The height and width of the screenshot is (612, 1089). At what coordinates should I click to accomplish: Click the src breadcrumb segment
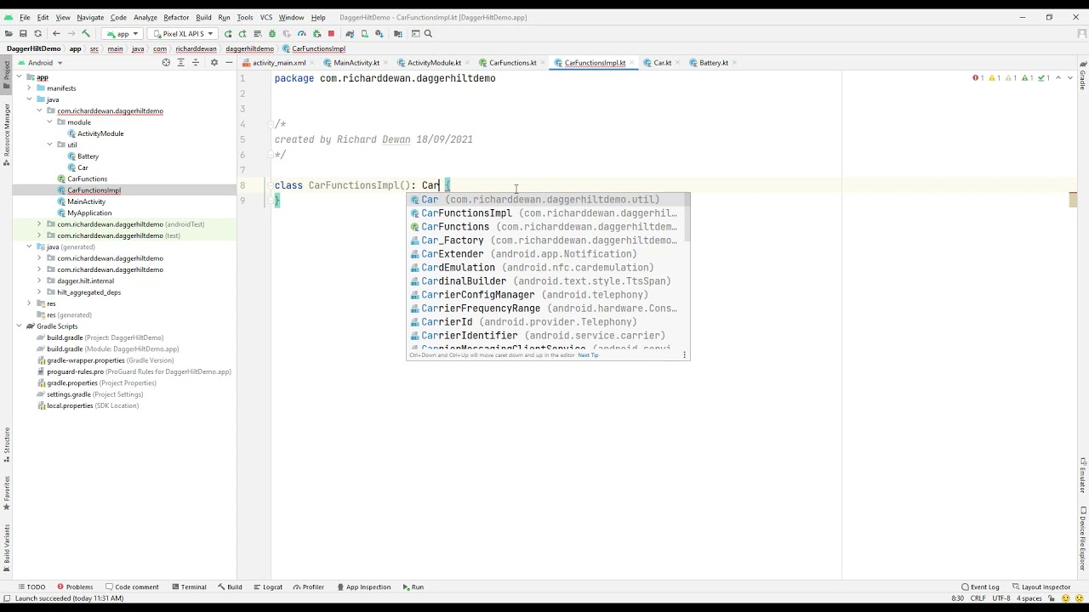click(x=94, y=49)
